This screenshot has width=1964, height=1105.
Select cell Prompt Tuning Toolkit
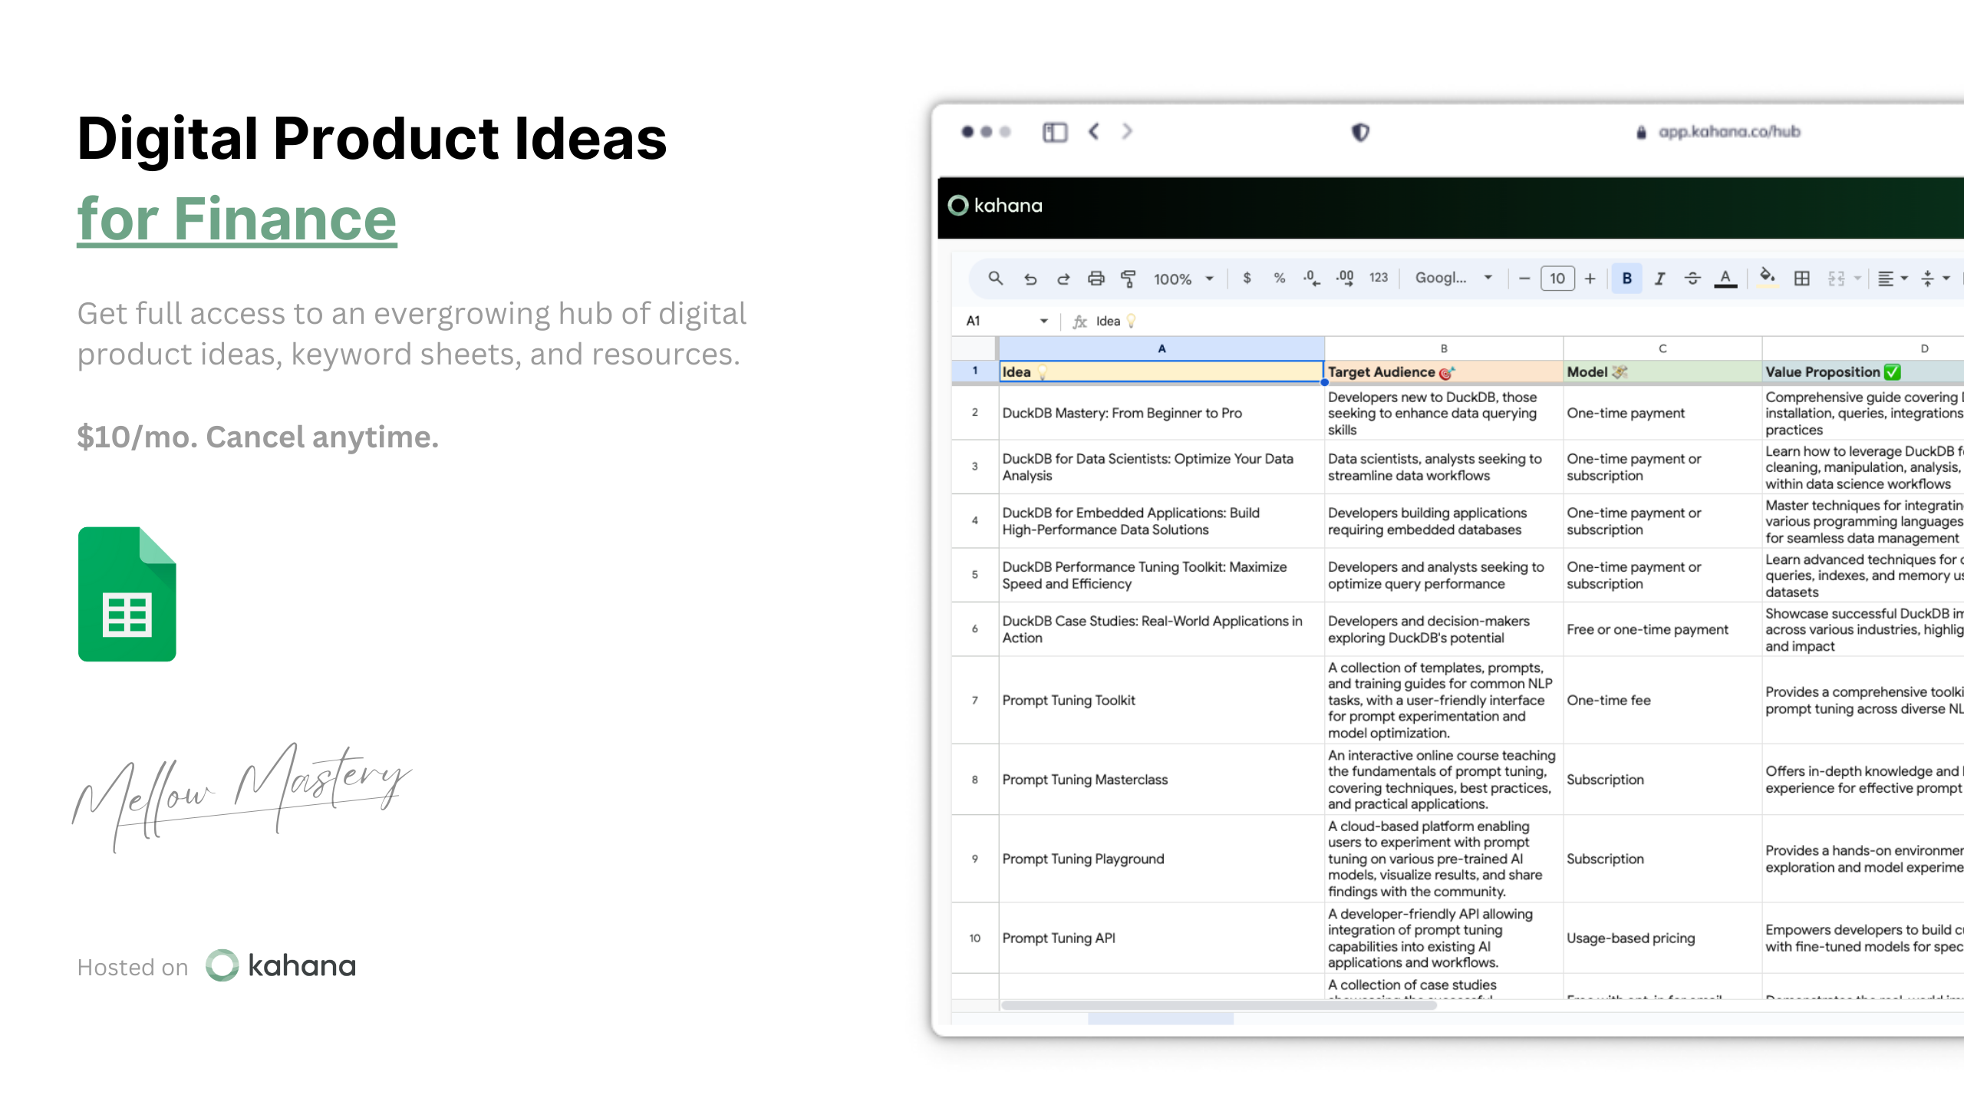click(x=1162, y=700)
